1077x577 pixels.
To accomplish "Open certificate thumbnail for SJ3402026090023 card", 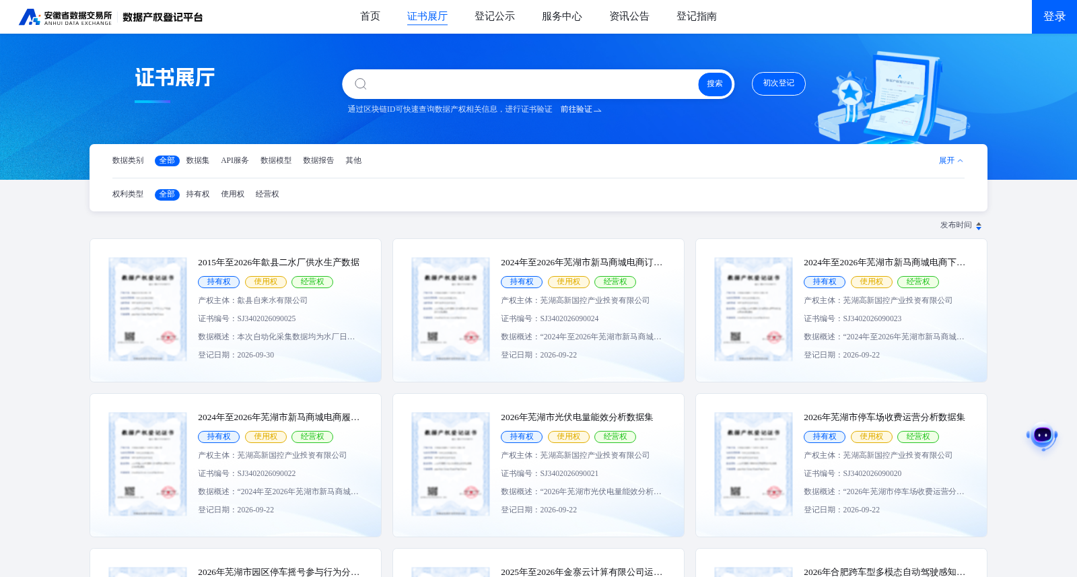I will click(x=754, y=309).
